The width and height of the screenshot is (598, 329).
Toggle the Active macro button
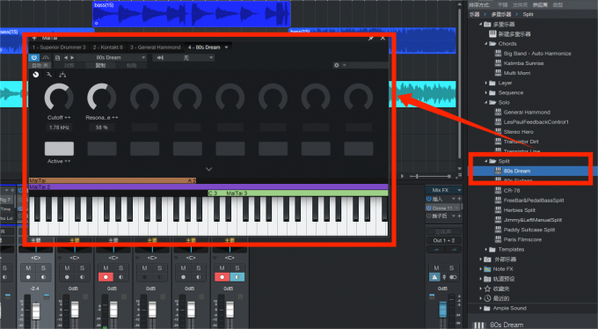tap(59, 149)
